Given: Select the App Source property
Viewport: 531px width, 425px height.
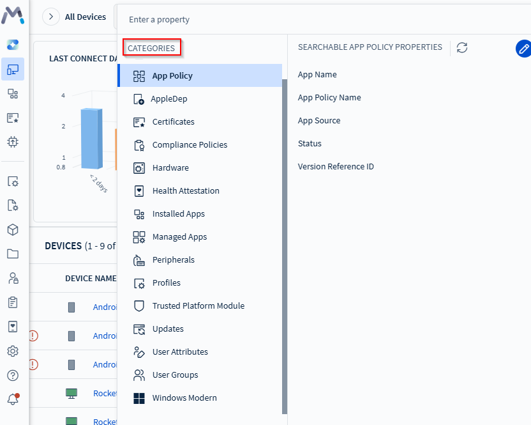Looking at the screenshot, I should [x=319, y=120].
